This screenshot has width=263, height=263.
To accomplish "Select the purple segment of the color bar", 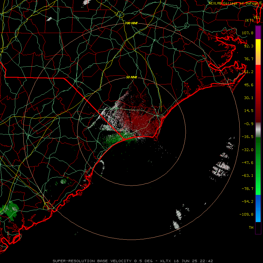I will pos(258,32).
